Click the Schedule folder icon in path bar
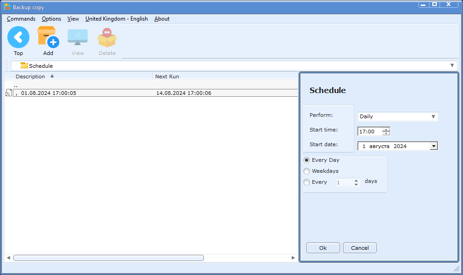This screenshot has height=275, width=463. point(24,66)
